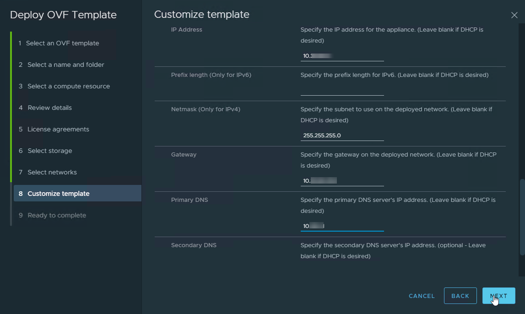This screenshot has width=525, height=314.
Task: Click the IPv6 Prefix length field
Action: tap(342, 90)
